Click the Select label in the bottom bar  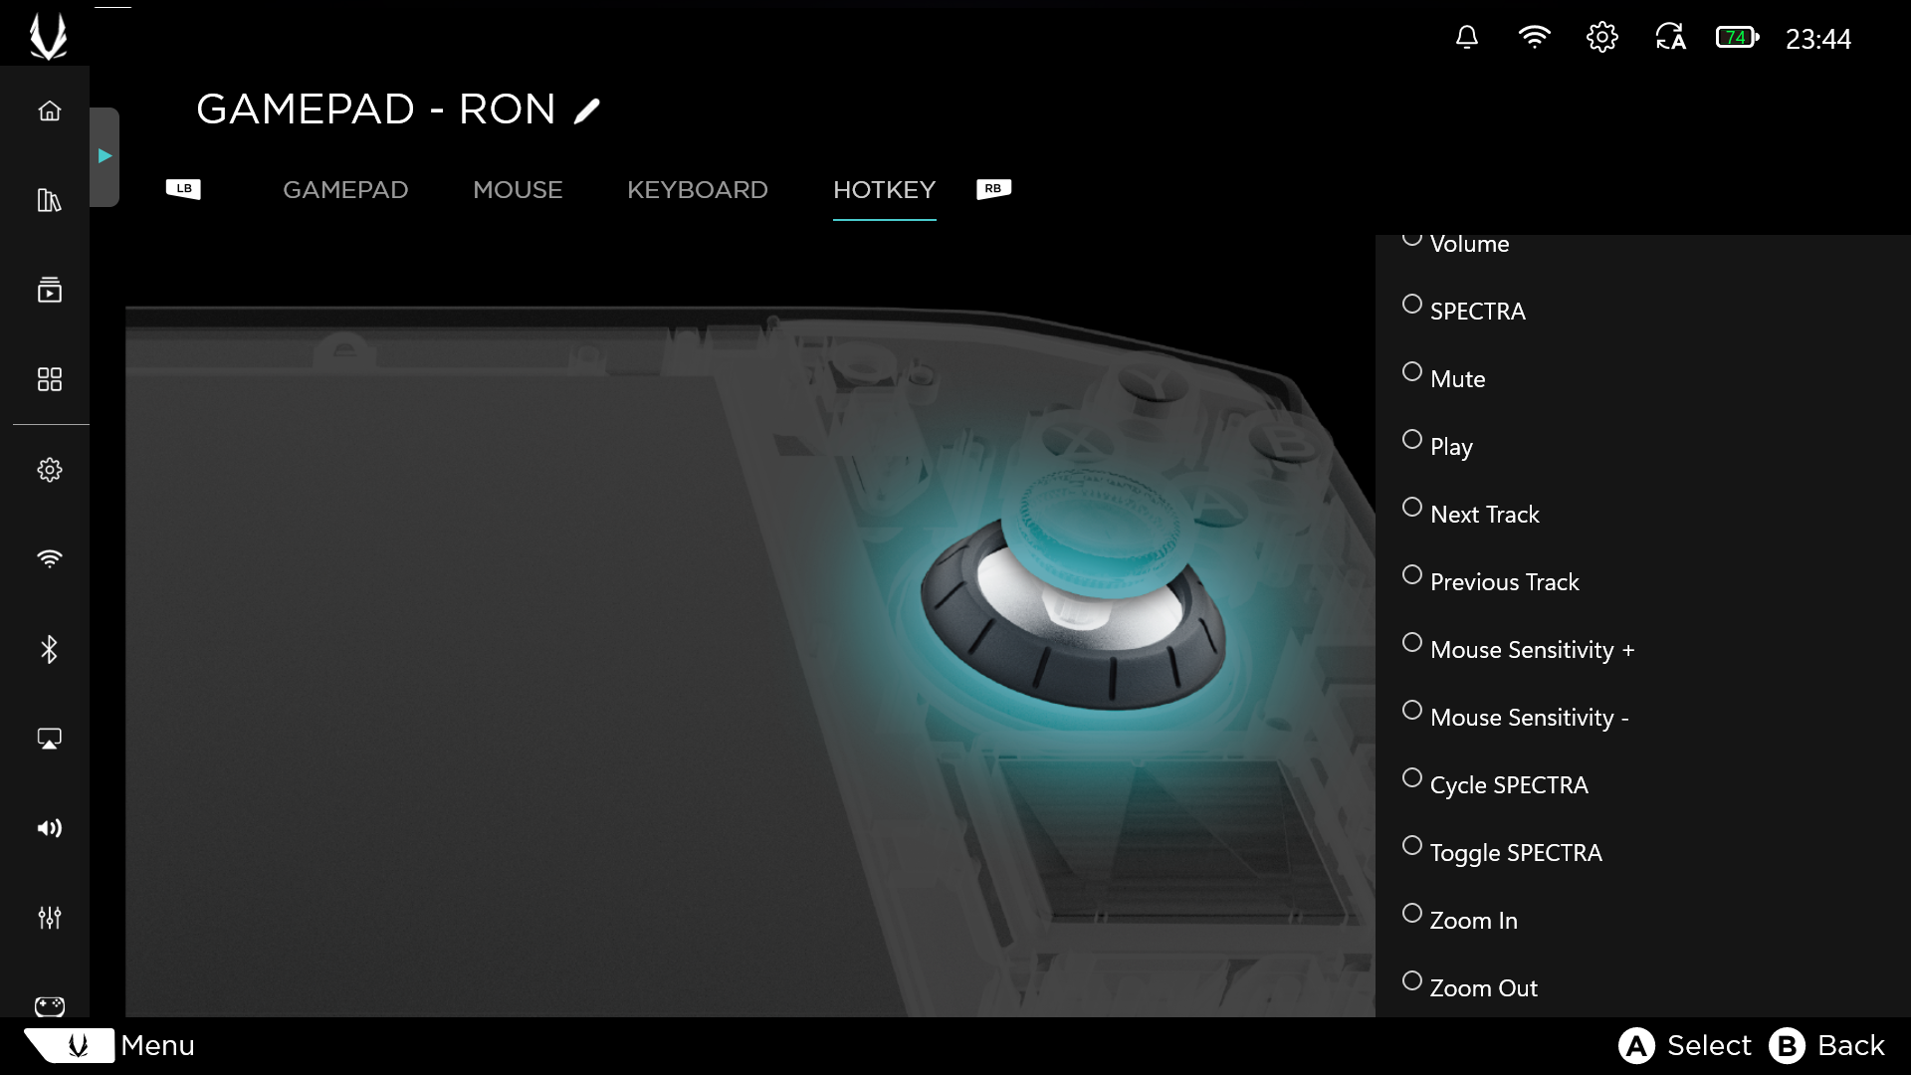[1709, 1046]
